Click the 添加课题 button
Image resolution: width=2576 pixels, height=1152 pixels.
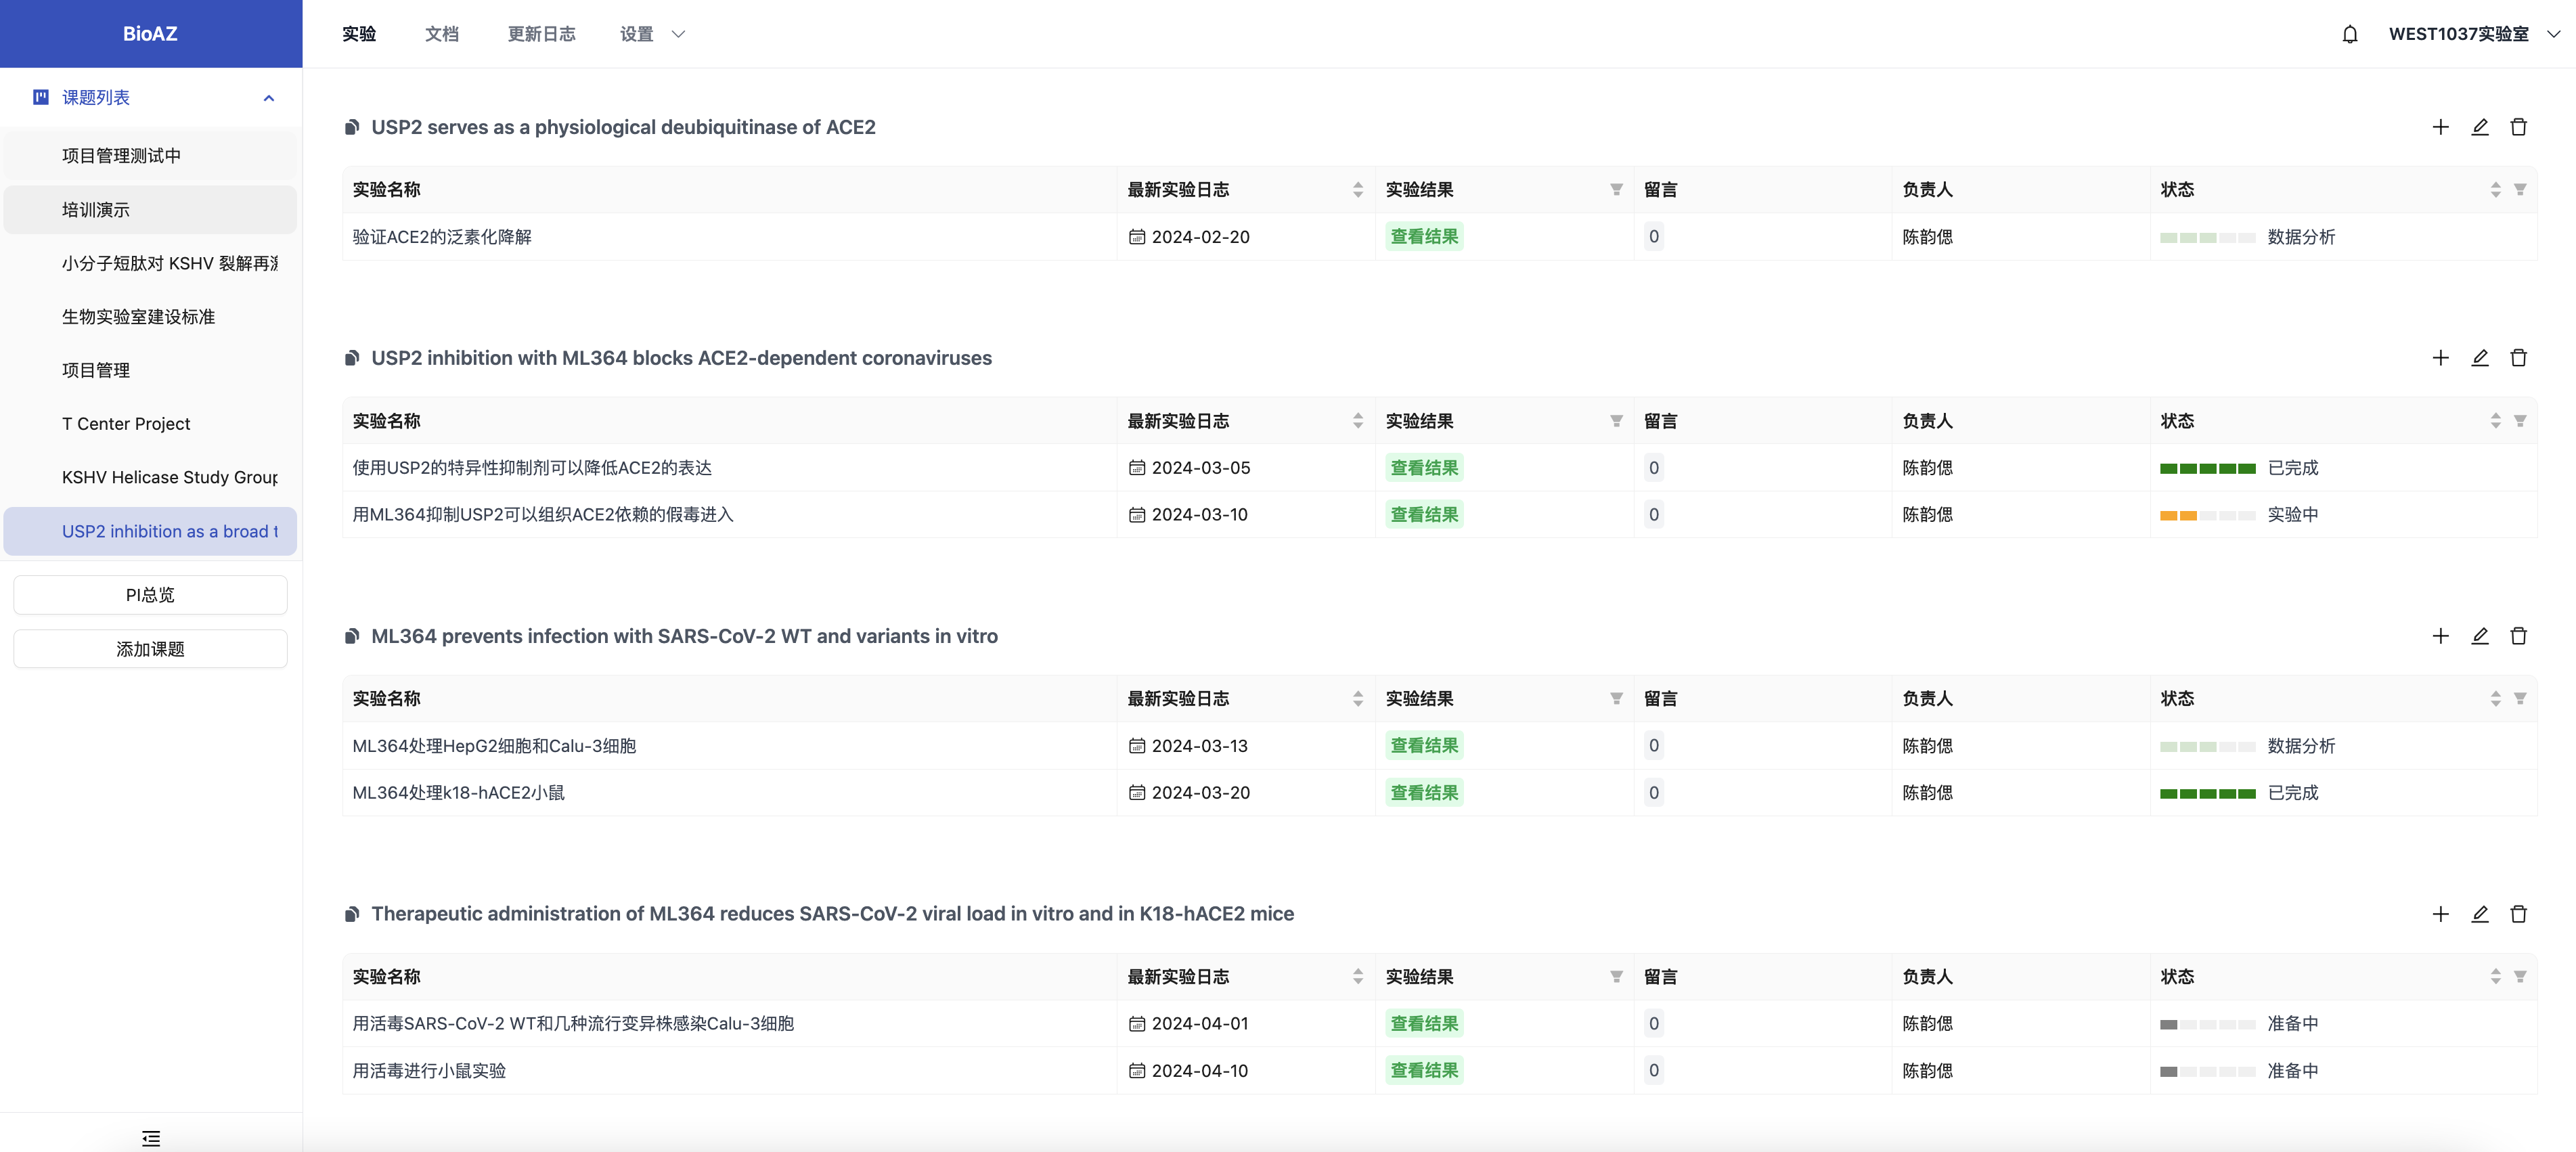[x=150, y=649]
